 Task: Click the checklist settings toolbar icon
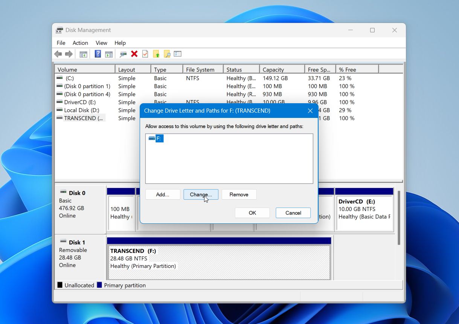[x=178, y=54]
